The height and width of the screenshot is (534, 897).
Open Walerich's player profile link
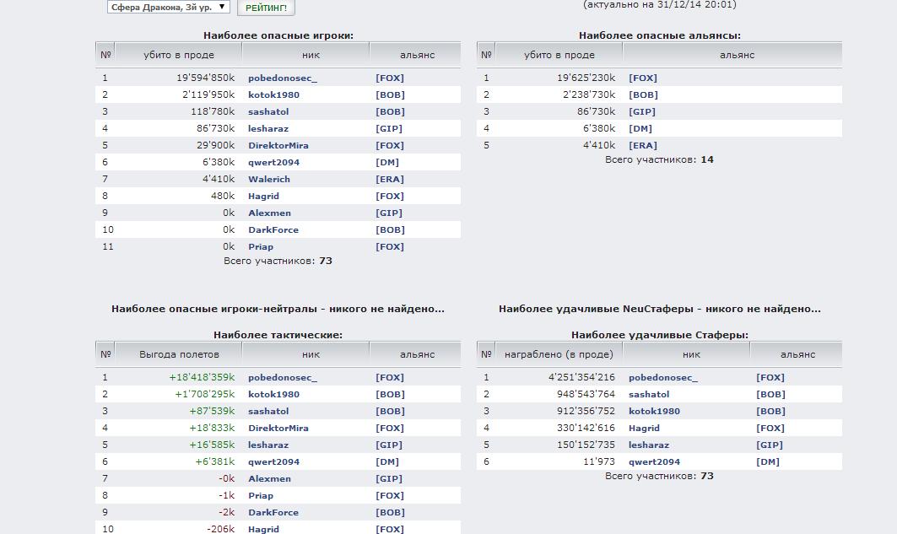pyautogui.click(x=268, y=179)
